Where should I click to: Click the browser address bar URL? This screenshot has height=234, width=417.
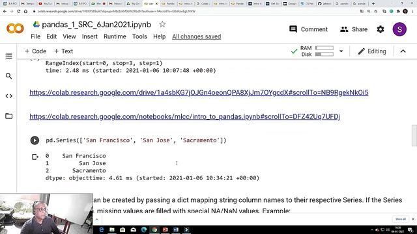(x=117, y=12)
